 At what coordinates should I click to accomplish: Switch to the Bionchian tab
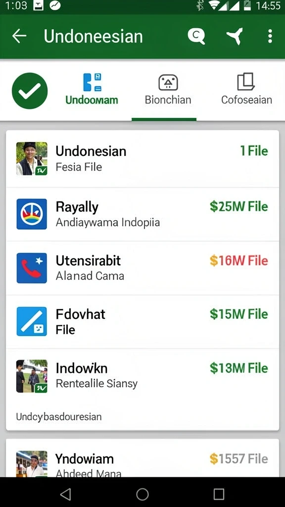click(168, 90)
